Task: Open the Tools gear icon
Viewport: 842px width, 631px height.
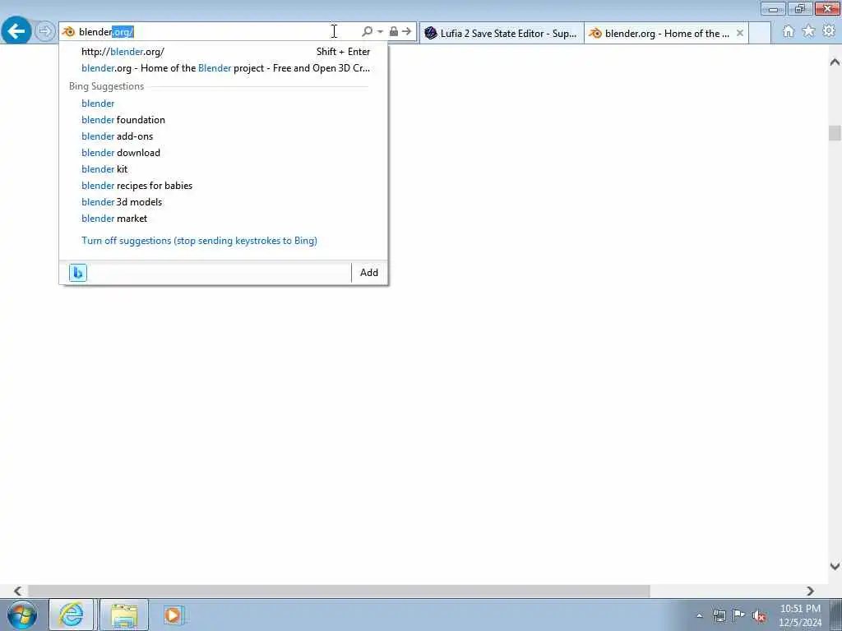Action: coord(829,31)
